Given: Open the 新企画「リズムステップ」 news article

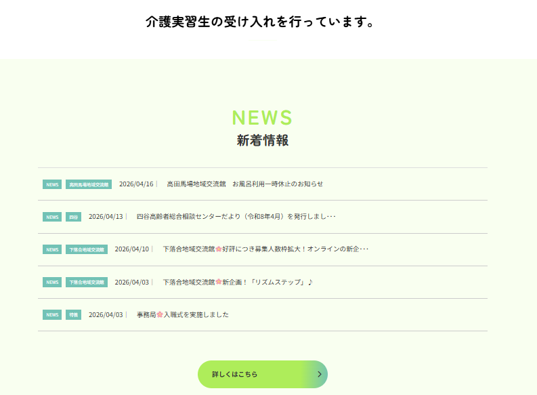Looking at the screenshot, I should pyautogui.click(x=237, y=282).
